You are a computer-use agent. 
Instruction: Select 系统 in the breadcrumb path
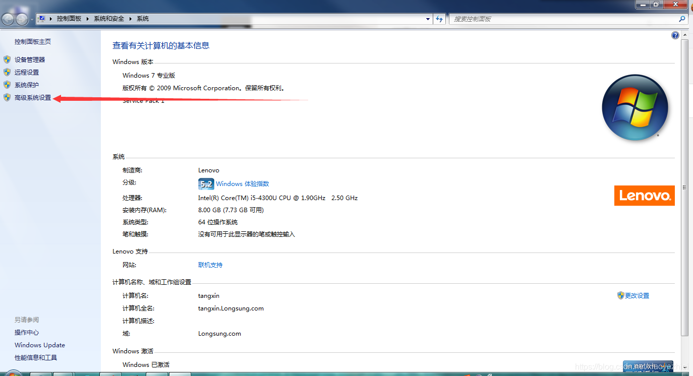point(143,19)
